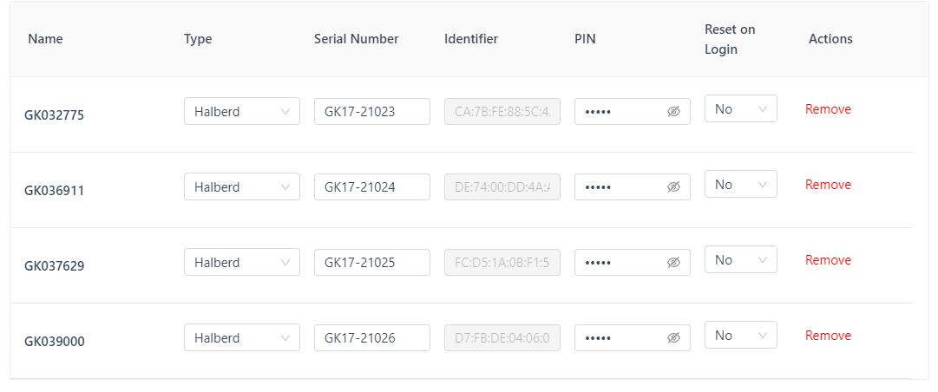Toggle PIN visibility for GK037629
938x392 pixels.
coord(673,263)
